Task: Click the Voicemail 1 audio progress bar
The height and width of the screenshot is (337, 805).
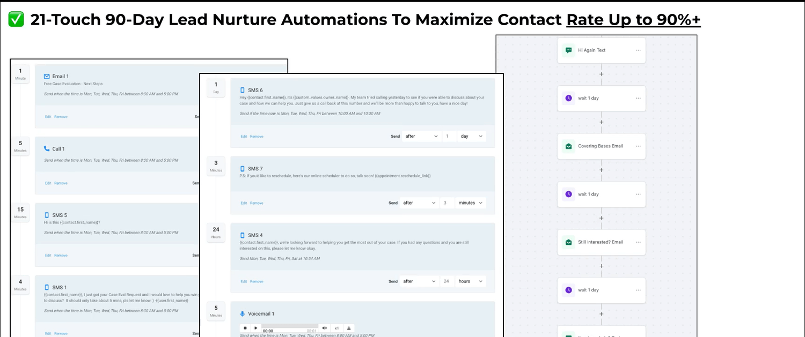Action: click(290, 326)
